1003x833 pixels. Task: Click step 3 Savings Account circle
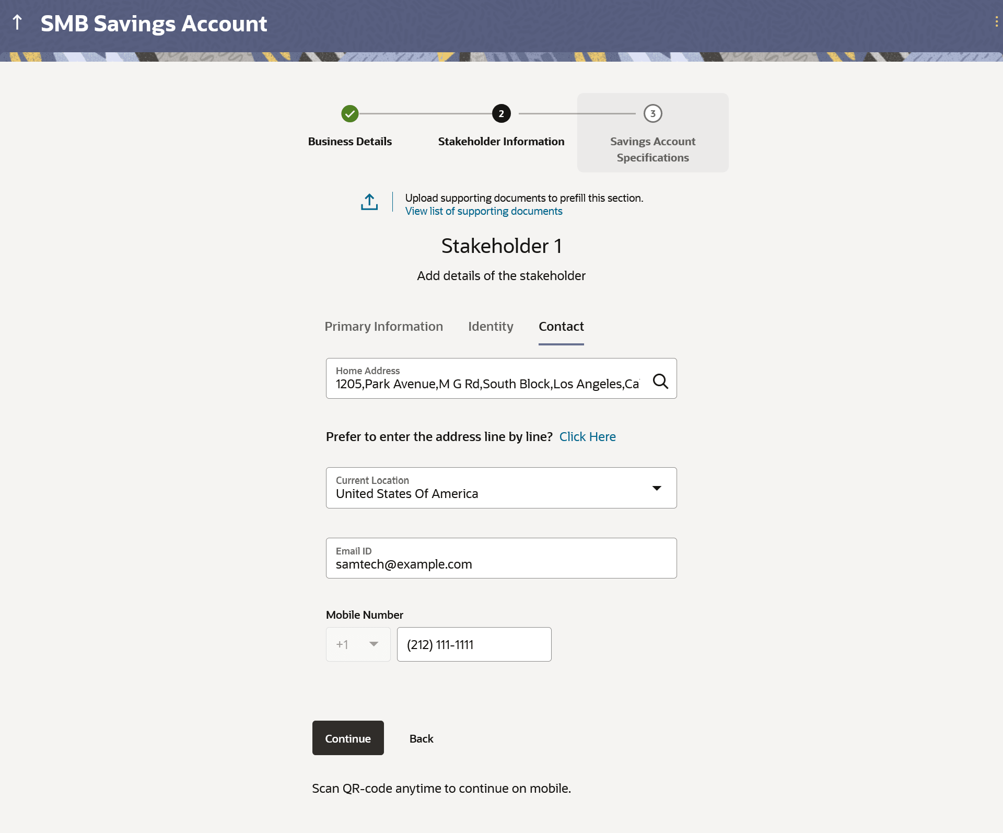pos(652,113)
